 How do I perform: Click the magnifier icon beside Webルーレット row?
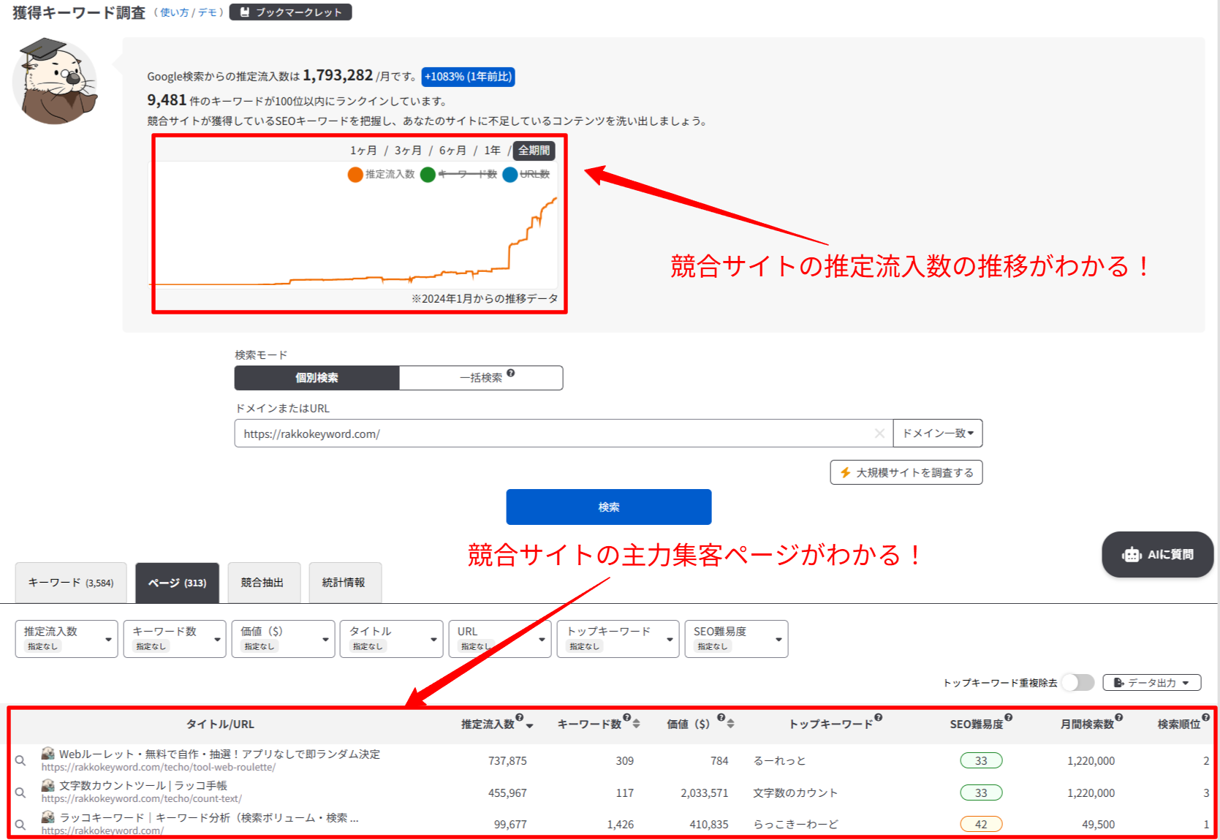pos(20,761)
